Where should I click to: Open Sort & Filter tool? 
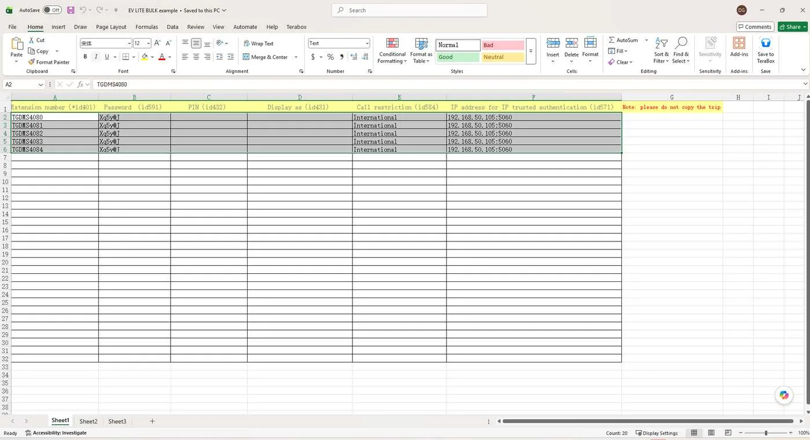coord(661,50)
